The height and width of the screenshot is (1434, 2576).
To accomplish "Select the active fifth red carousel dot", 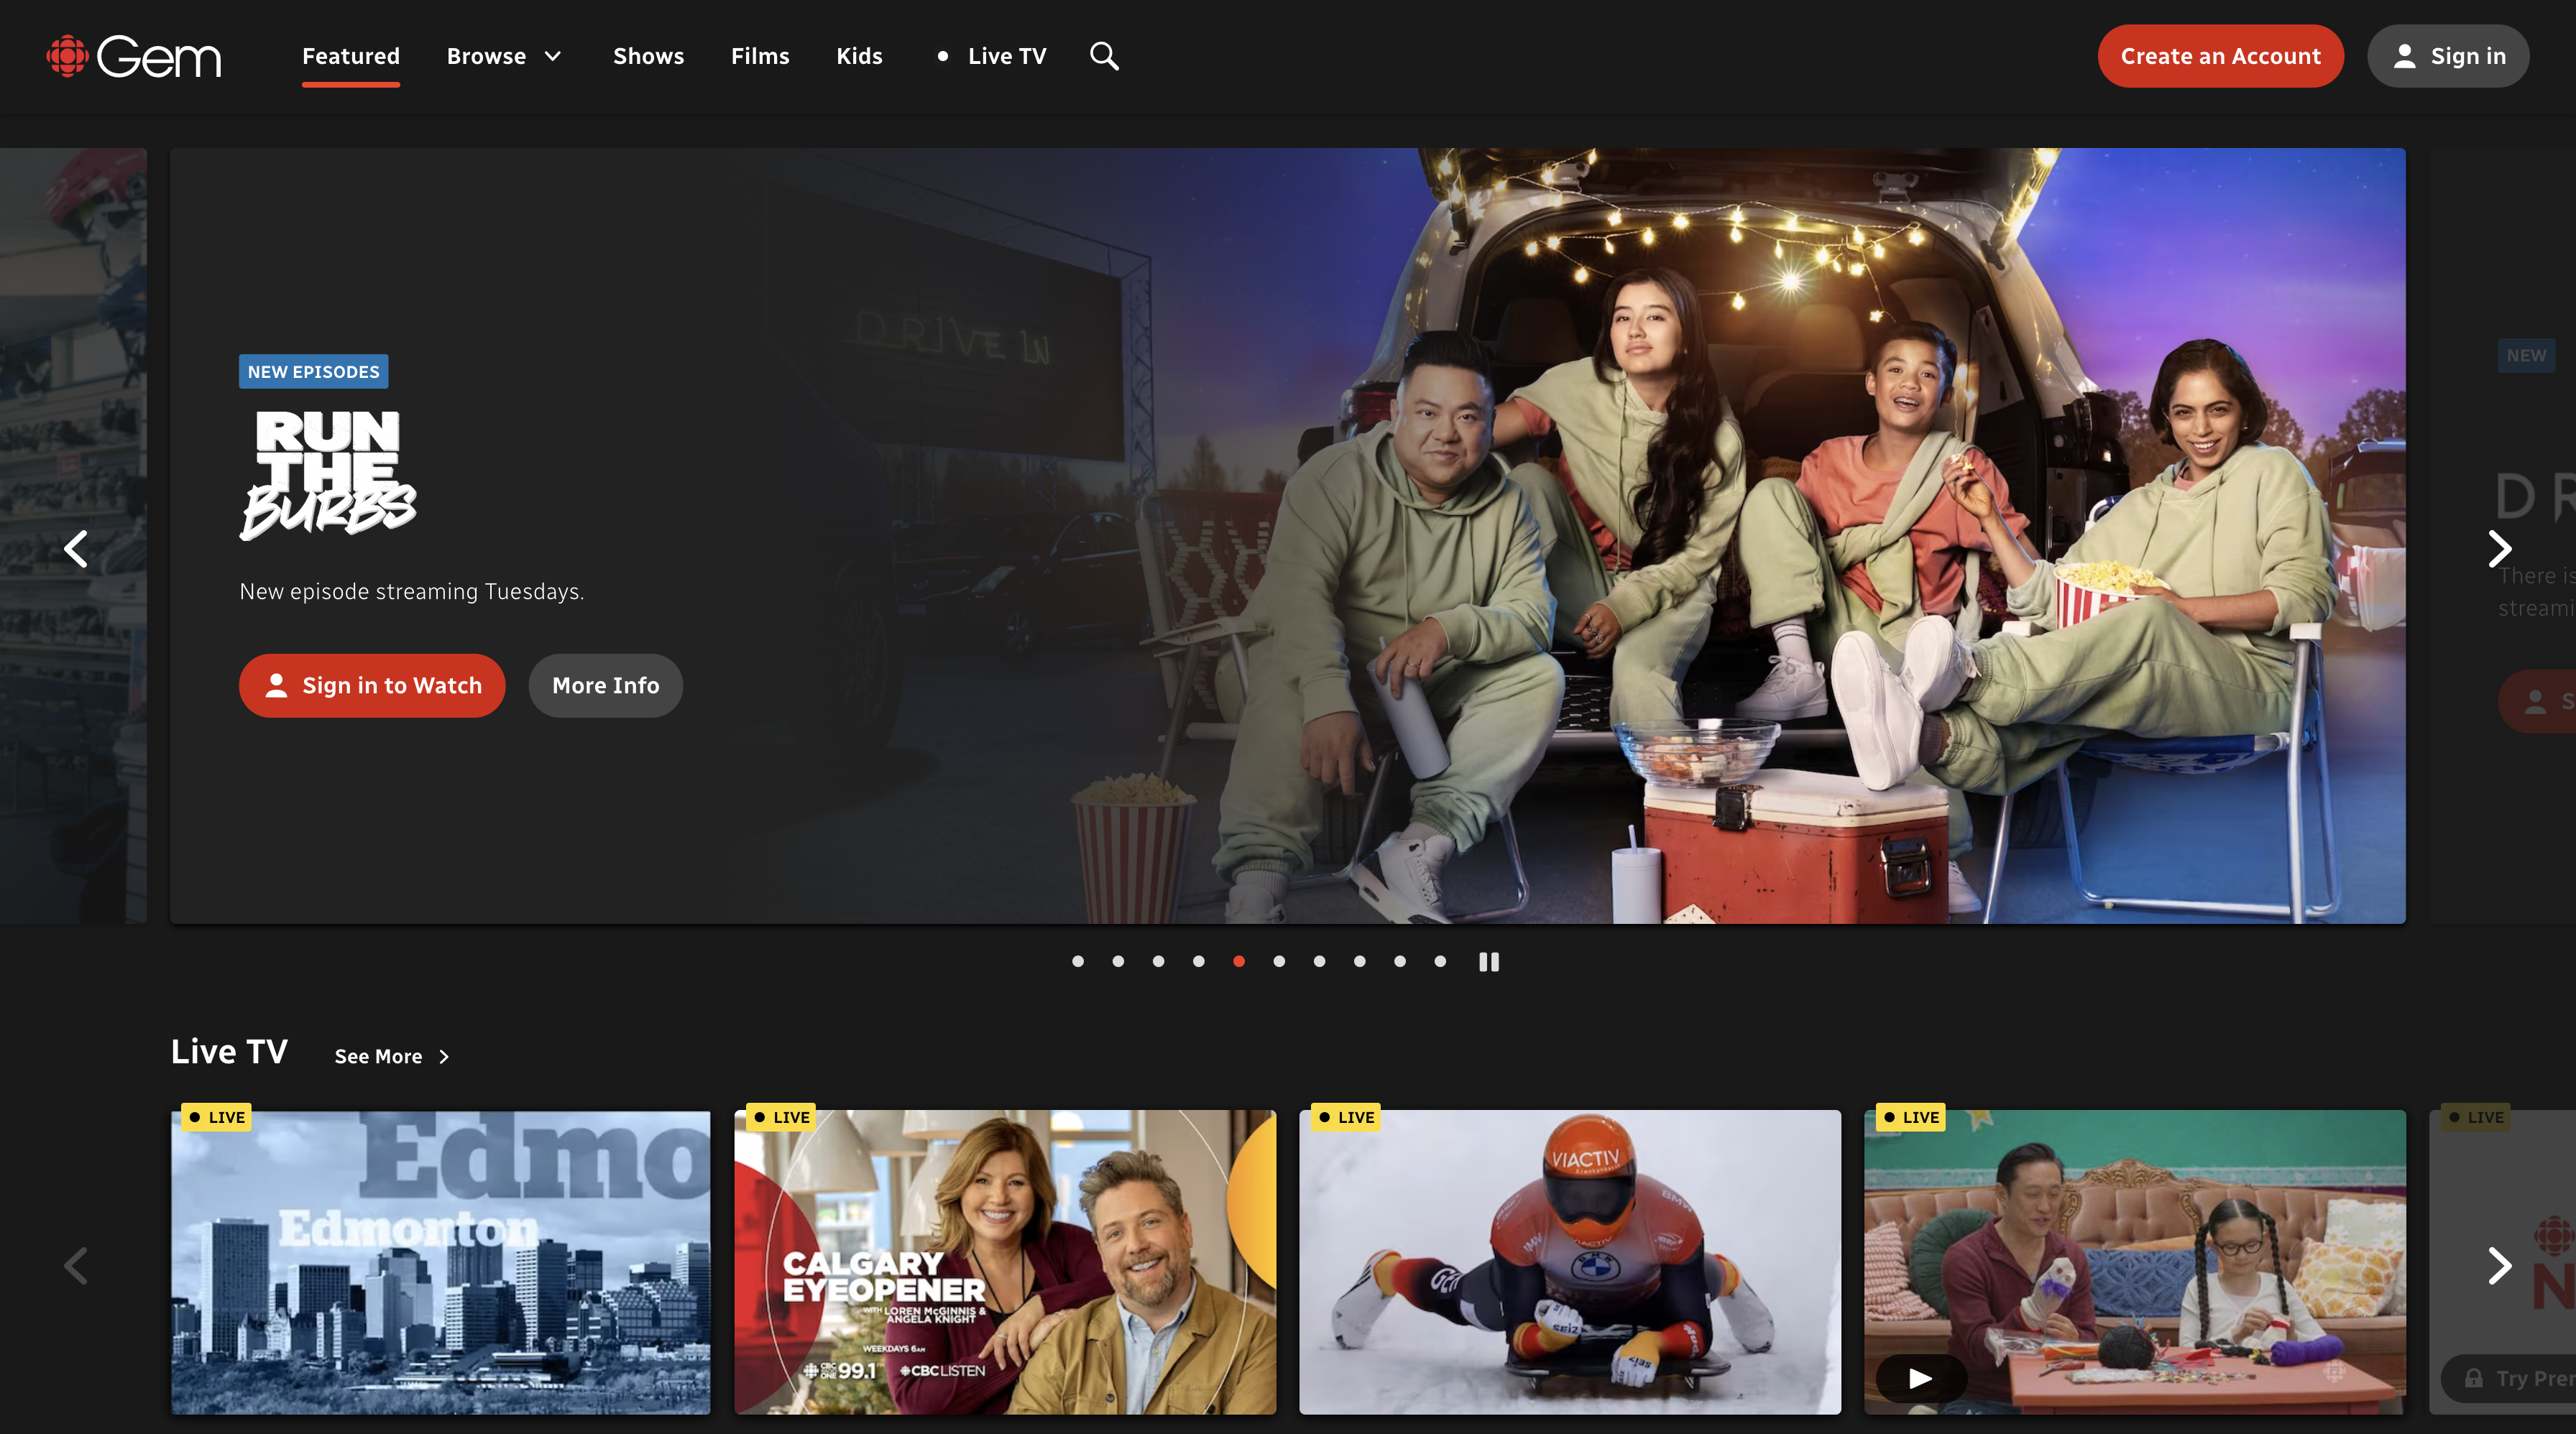I will (1239, 961).
